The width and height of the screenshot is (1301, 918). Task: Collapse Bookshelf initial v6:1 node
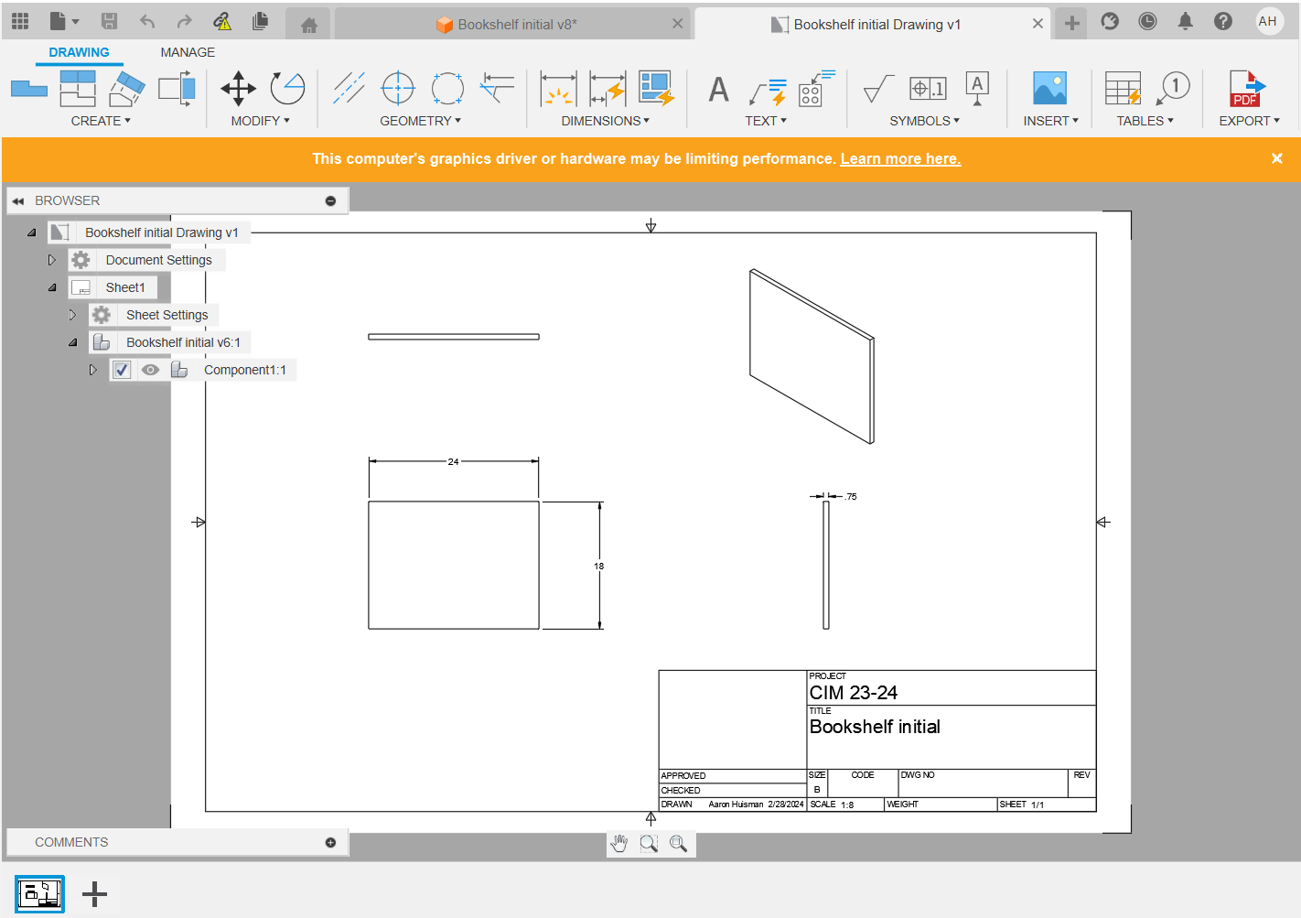(72, 342)
